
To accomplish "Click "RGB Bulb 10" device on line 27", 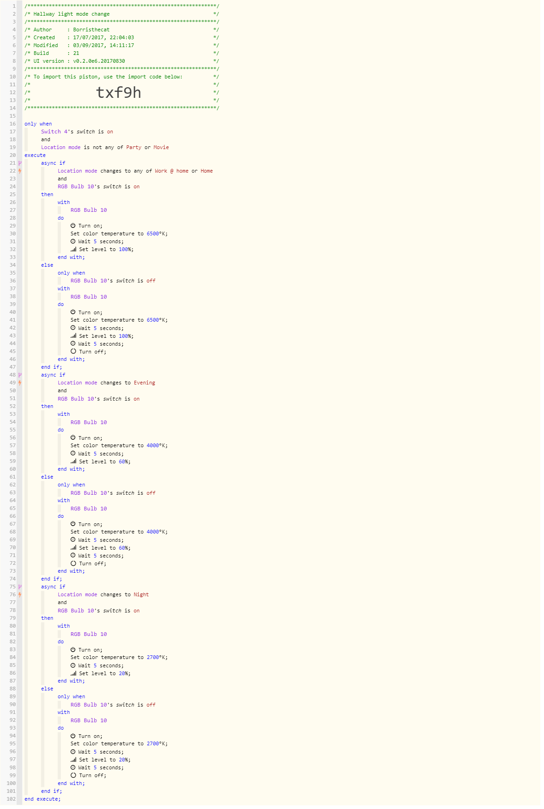I will (x=89, y=210).
